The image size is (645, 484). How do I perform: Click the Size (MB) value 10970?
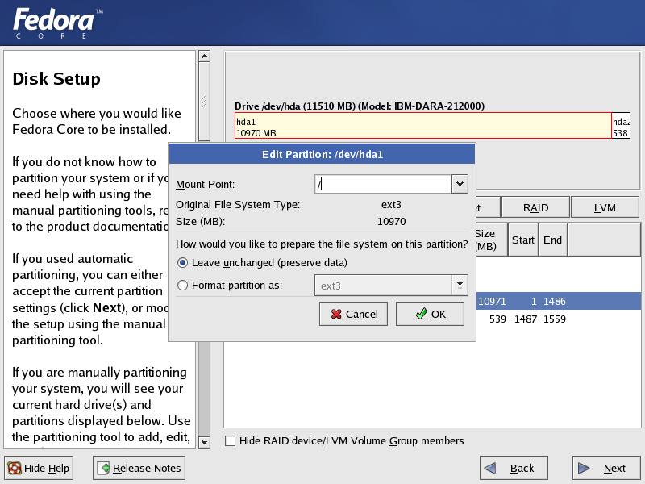click(x=392, y=221)
